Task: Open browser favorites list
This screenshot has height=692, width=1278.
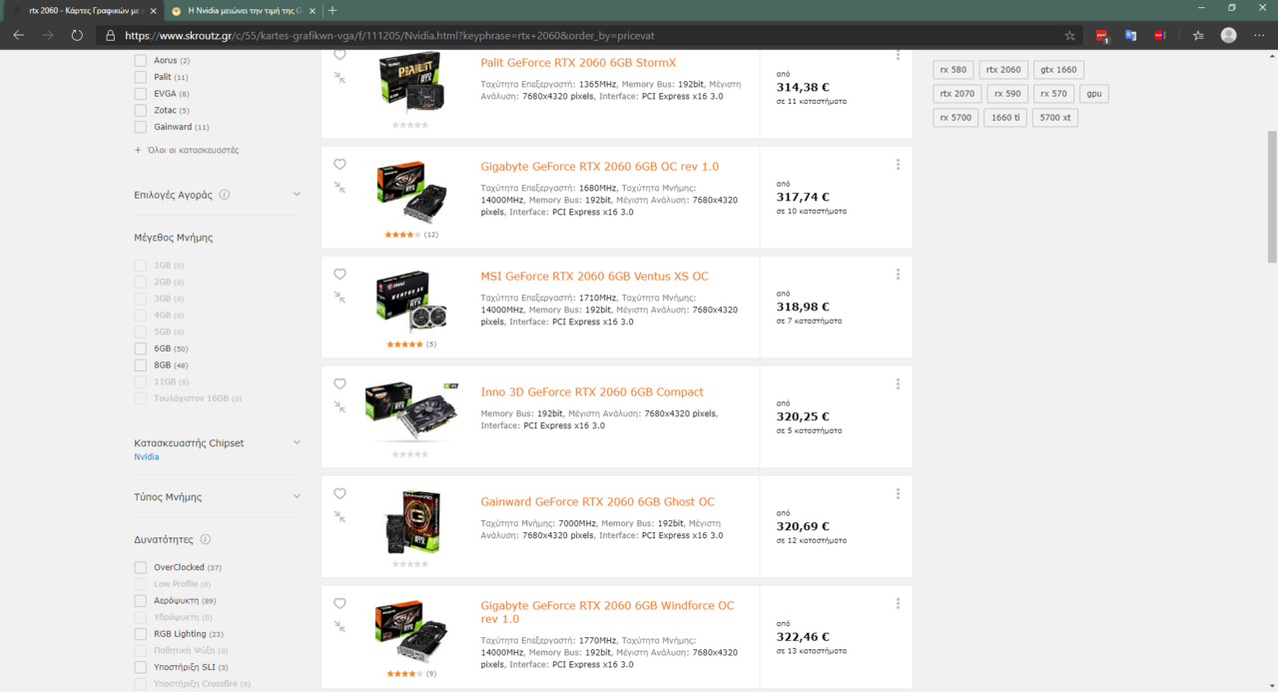Action: point(1198,35)
